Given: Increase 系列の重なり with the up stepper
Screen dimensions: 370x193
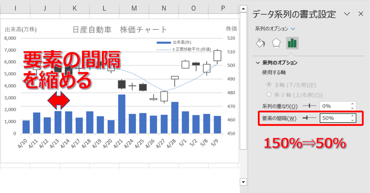Looking at the screenshot, I should (352, 104).
